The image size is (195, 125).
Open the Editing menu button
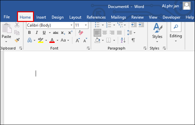(176, 33)
